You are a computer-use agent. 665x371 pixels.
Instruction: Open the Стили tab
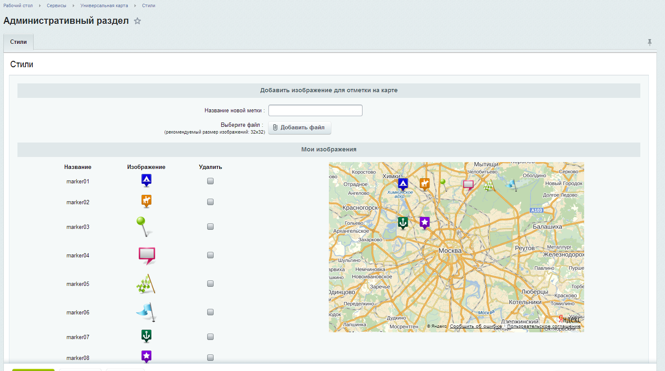coord(18,42)
